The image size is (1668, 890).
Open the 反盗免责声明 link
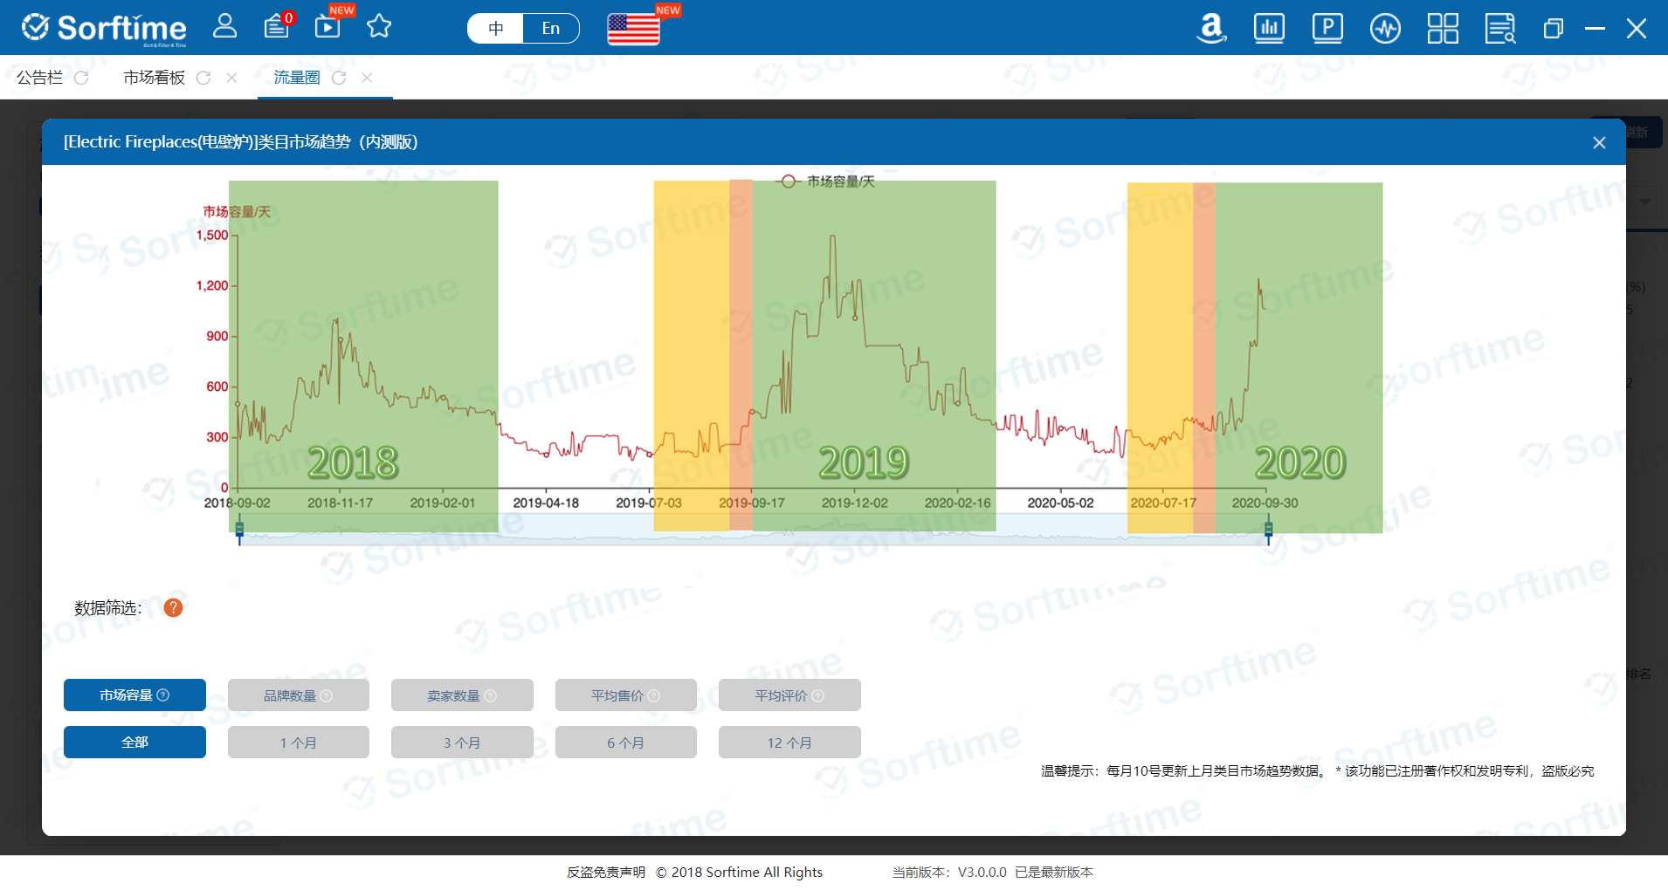[606, 872]
